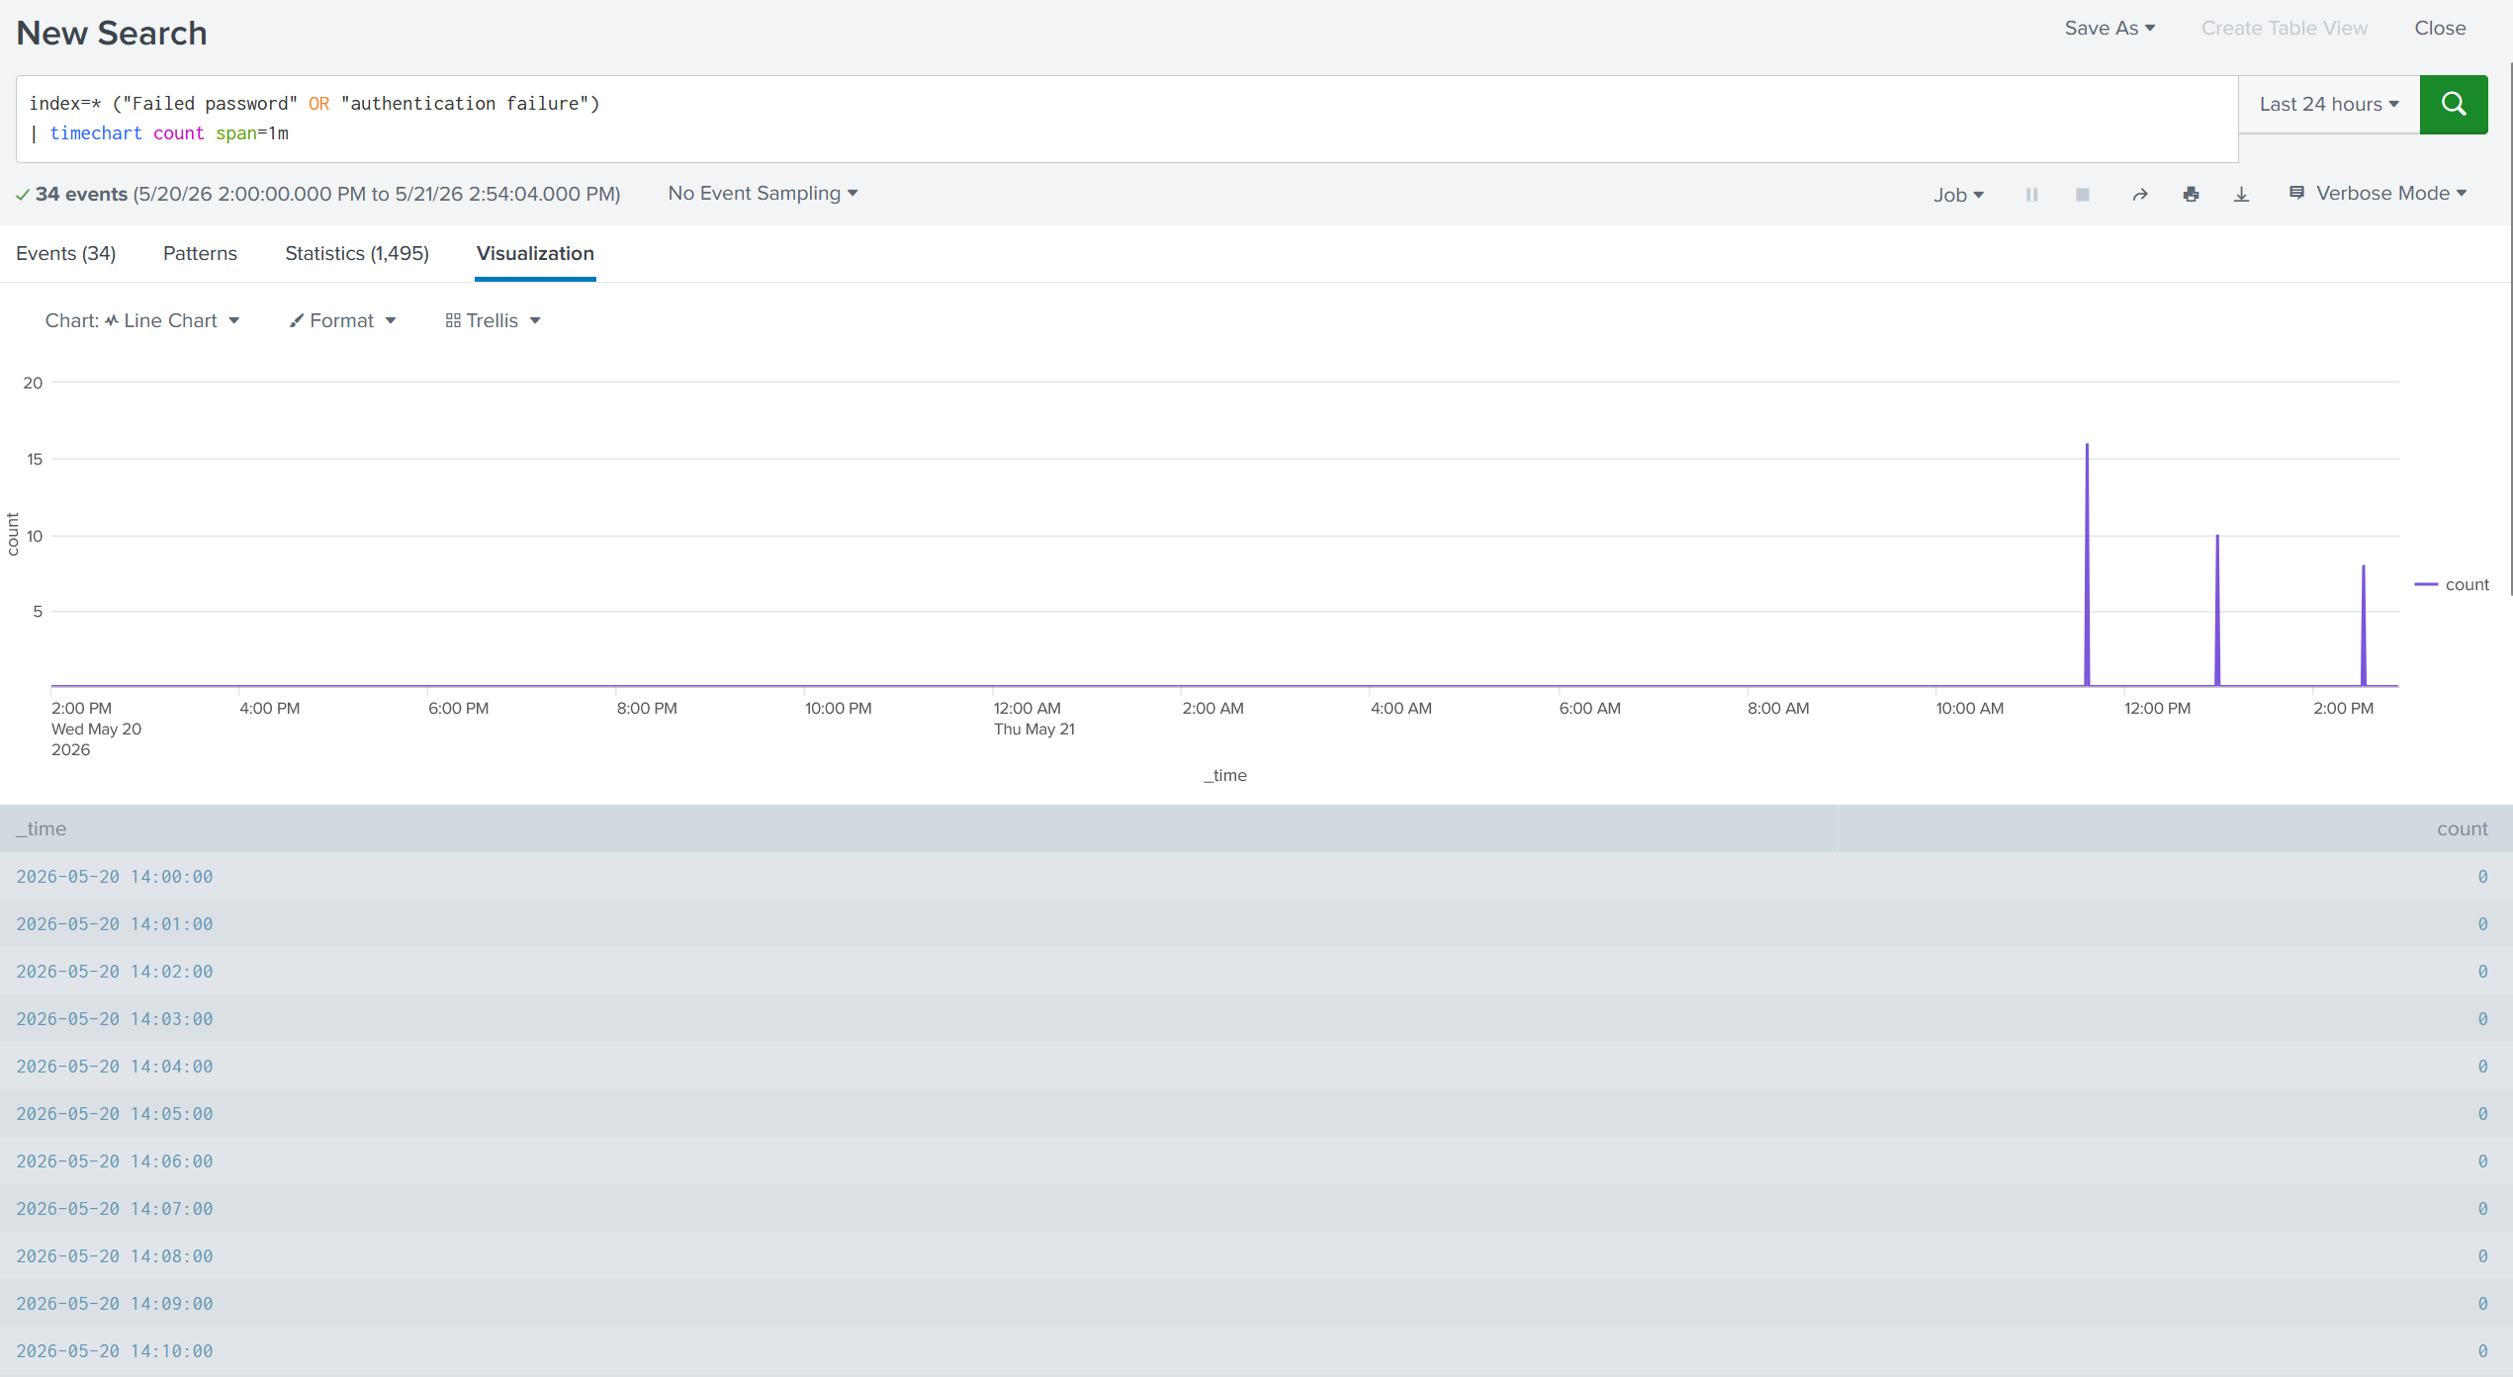Click the row 2026-05-20 14:03:00
Viewport: 2513px width, 1377px height.
point(1256,1018)
